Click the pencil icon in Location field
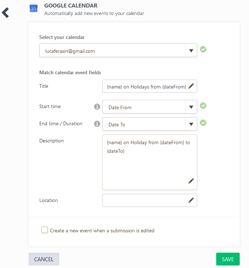The image size is (249, 268). coord(191,200)
